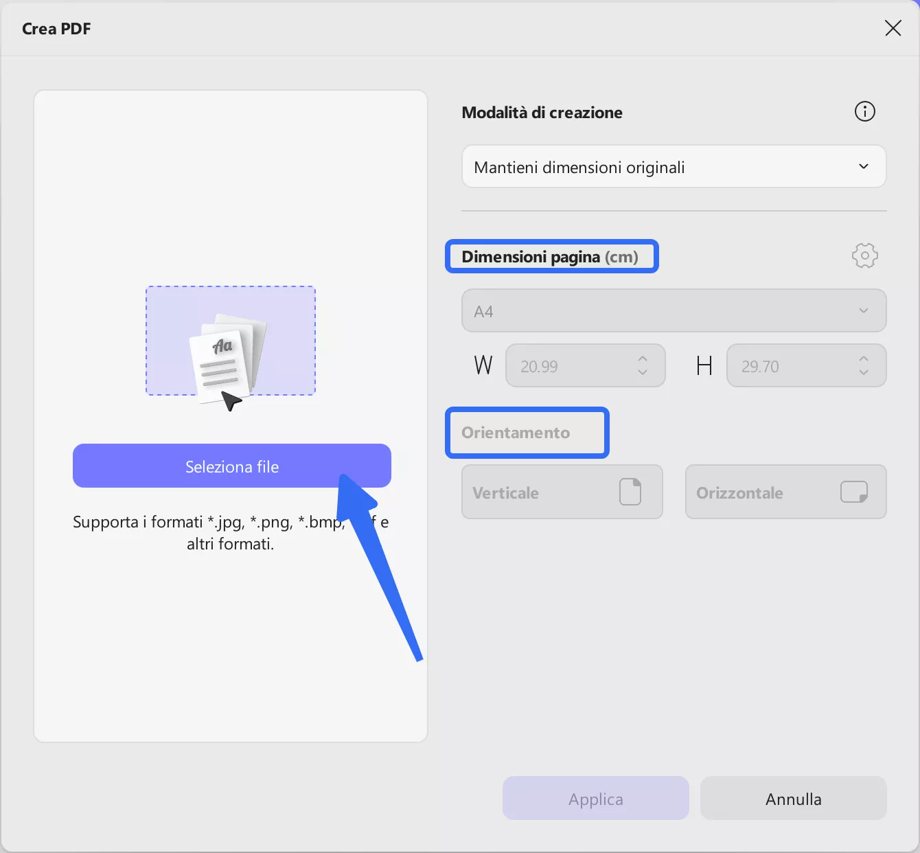This screenshot has height=853, width=920.
Task: Click the Modalità di creazione label
Action: click(x=542, y=113)
